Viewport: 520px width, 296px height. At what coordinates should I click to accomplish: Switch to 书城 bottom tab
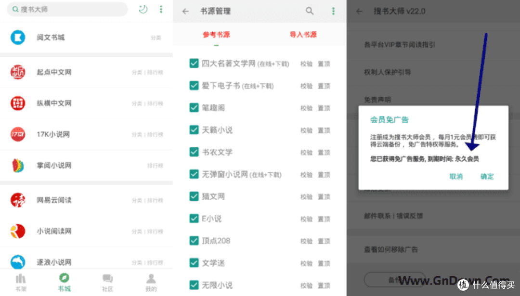pyautogui.click(x=64, y=283)
